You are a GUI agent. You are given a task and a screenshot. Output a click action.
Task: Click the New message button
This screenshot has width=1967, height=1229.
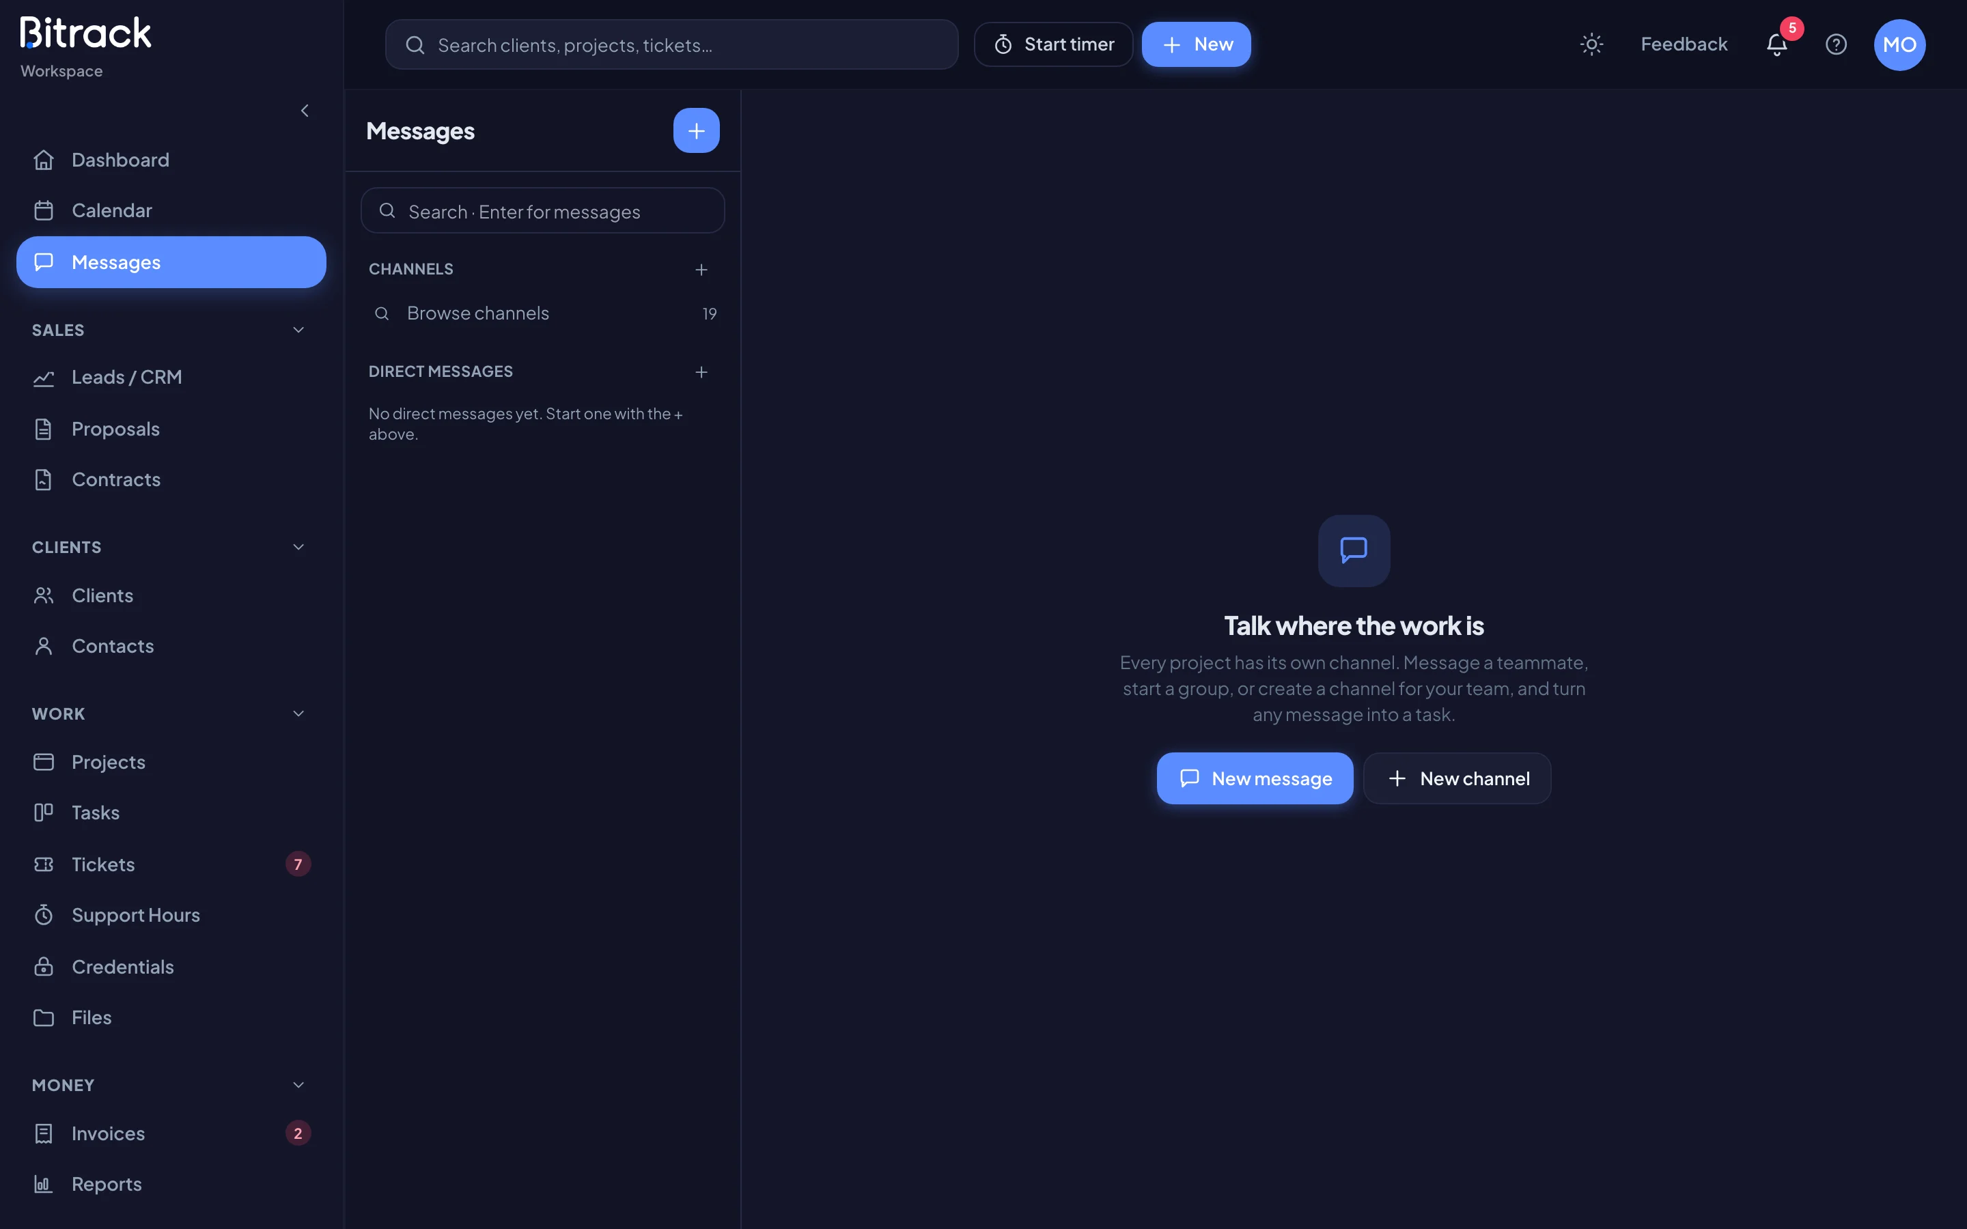tap(1255, 778)
